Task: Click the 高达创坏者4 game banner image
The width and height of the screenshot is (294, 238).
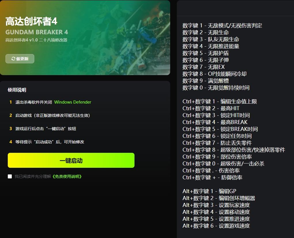Action: 85,37
